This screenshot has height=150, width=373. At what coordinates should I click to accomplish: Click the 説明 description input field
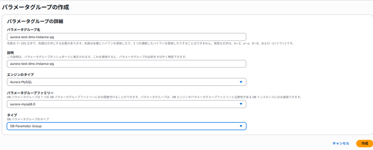pos(126,64)
